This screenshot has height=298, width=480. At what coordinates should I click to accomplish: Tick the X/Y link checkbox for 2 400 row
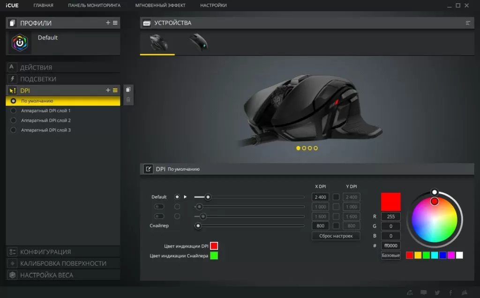[336, 197]
